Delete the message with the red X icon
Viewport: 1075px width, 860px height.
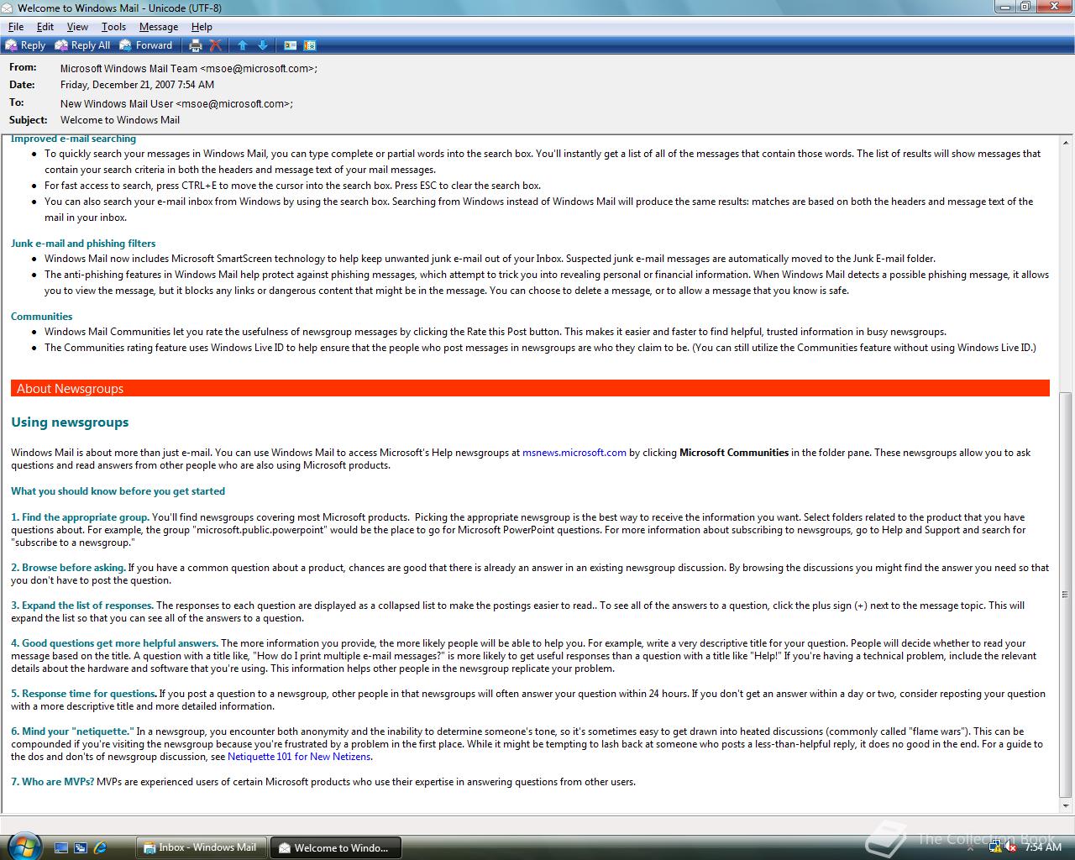(216, 45)
